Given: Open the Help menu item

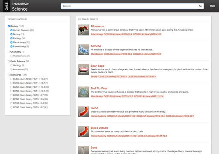Looking at the screenshot, I should pyautogui.click(x=213, y=6).
